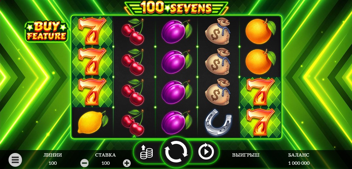Click the top flaming seven on first reel

pyautogui.click(x=92, y=31)
